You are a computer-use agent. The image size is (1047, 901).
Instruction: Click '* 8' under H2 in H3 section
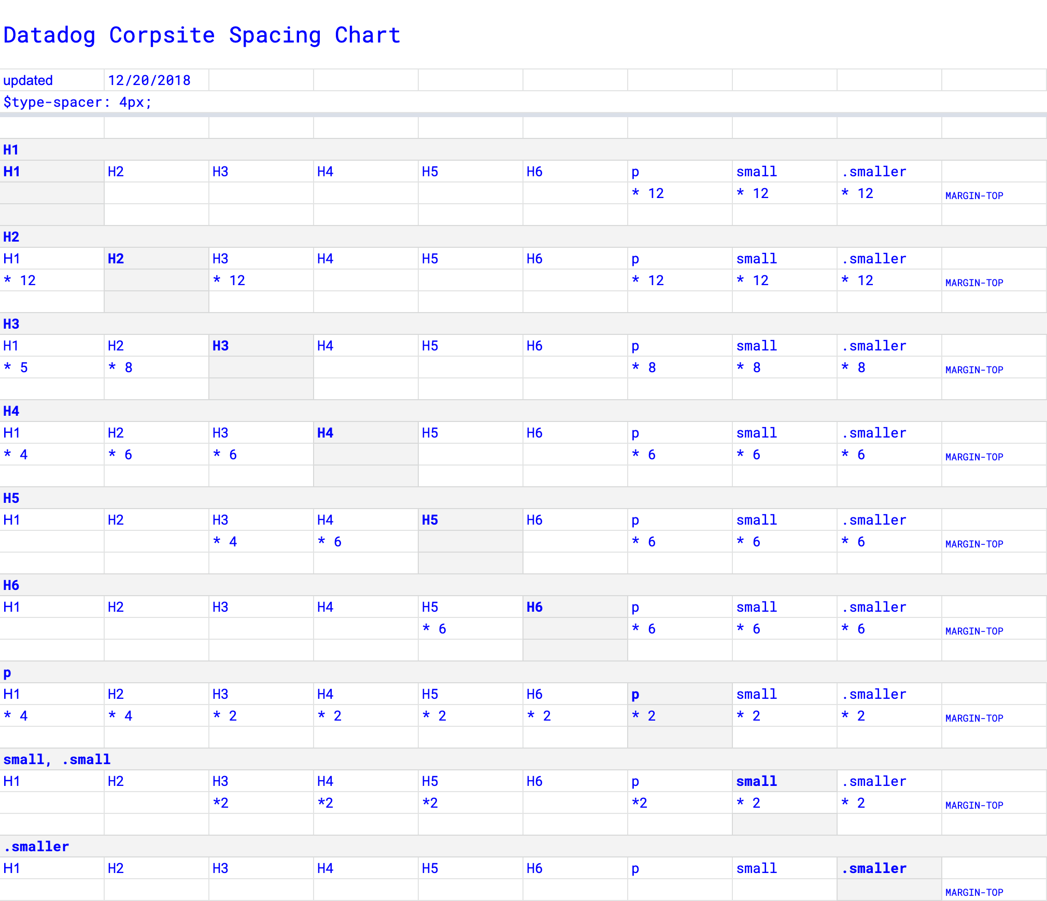click(157, 368)
